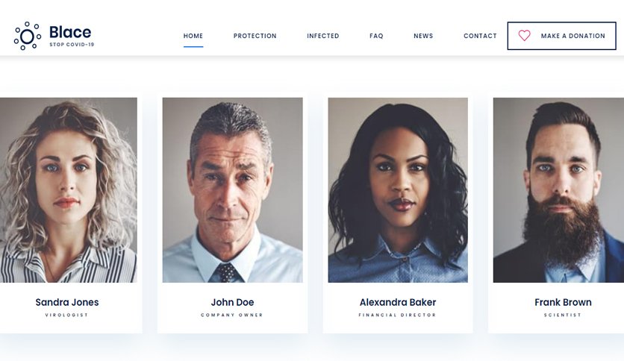The image size is (624, 361).
Task: Click the heart icon in donation button
Action: point(524,36)
